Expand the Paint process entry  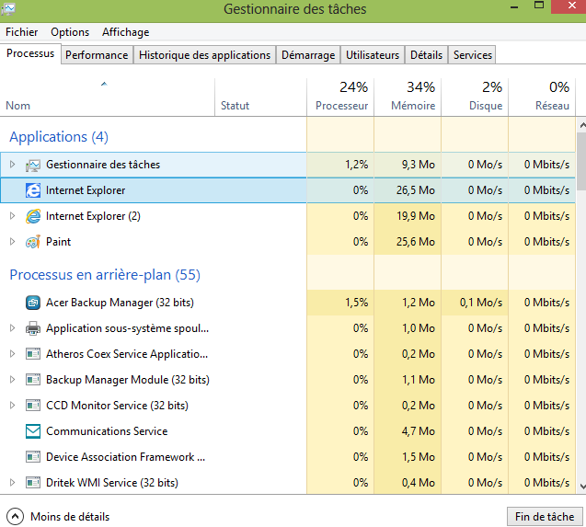click(x=12, y=242)
